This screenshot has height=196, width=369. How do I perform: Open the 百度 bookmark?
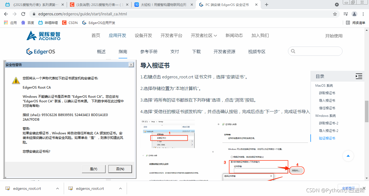click(28, 23)
